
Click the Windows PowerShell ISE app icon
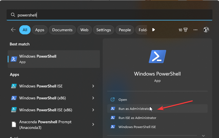click(x=14, y=86)
